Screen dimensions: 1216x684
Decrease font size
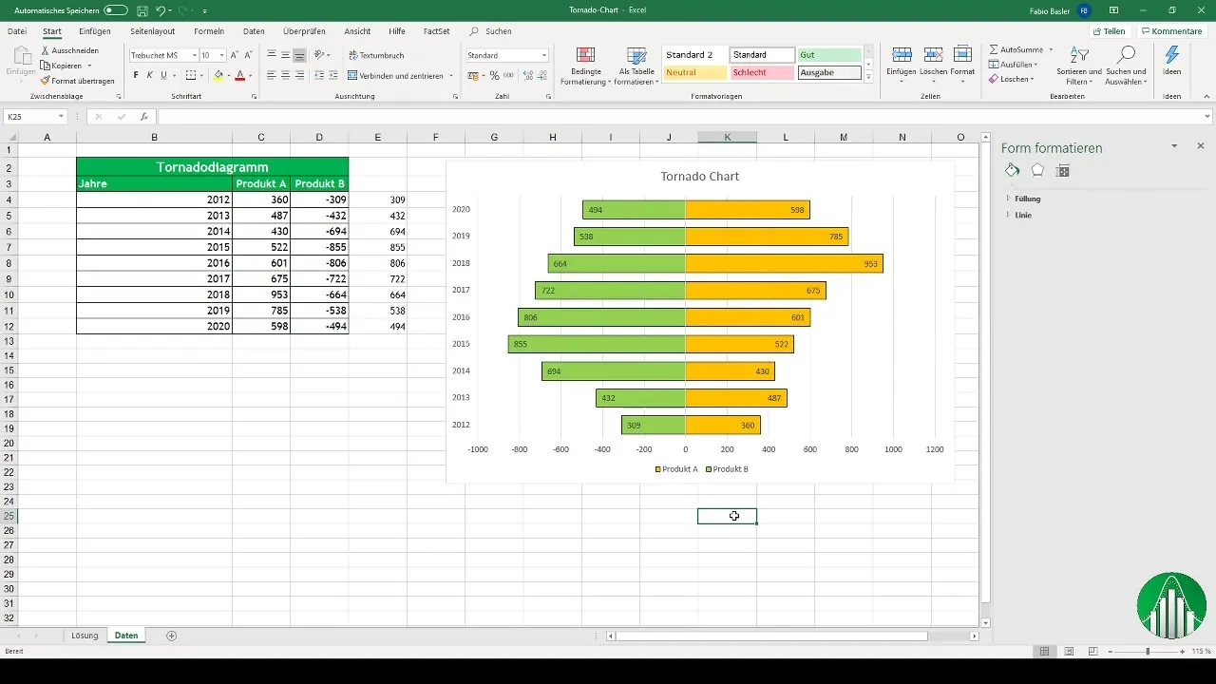pyautogui.click(x=250, y=55)
